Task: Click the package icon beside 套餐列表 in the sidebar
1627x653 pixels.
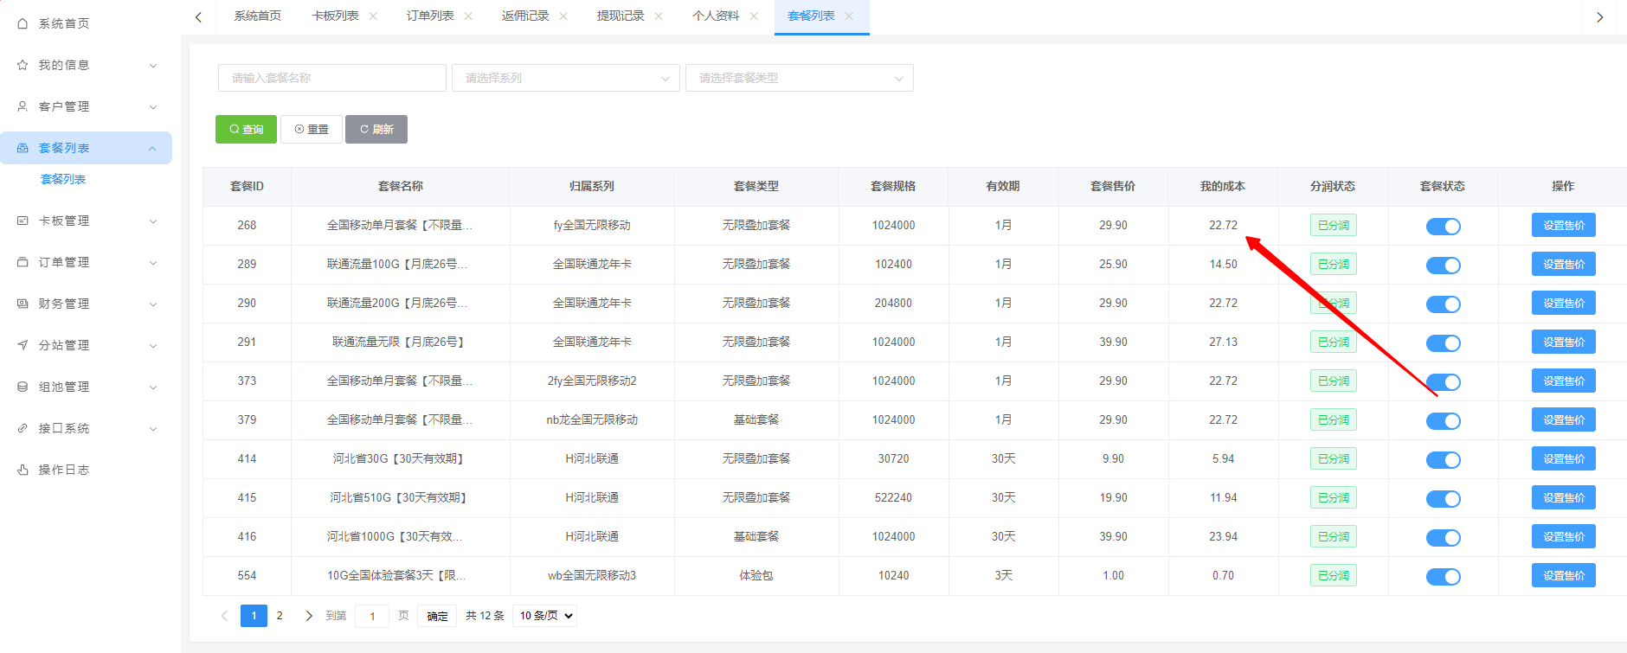Action: pyautogui.click(x=23, y=148)
